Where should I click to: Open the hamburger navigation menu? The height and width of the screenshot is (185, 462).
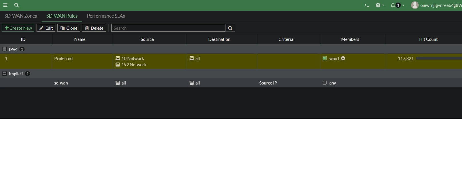coord(5,5)
